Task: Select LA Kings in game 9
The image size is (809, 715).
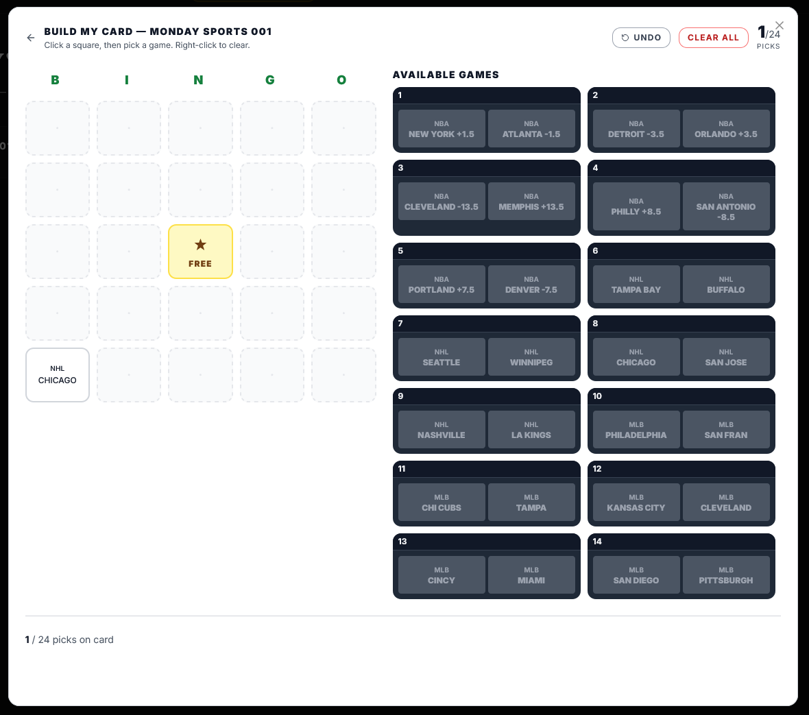Action: click(531, 430)
